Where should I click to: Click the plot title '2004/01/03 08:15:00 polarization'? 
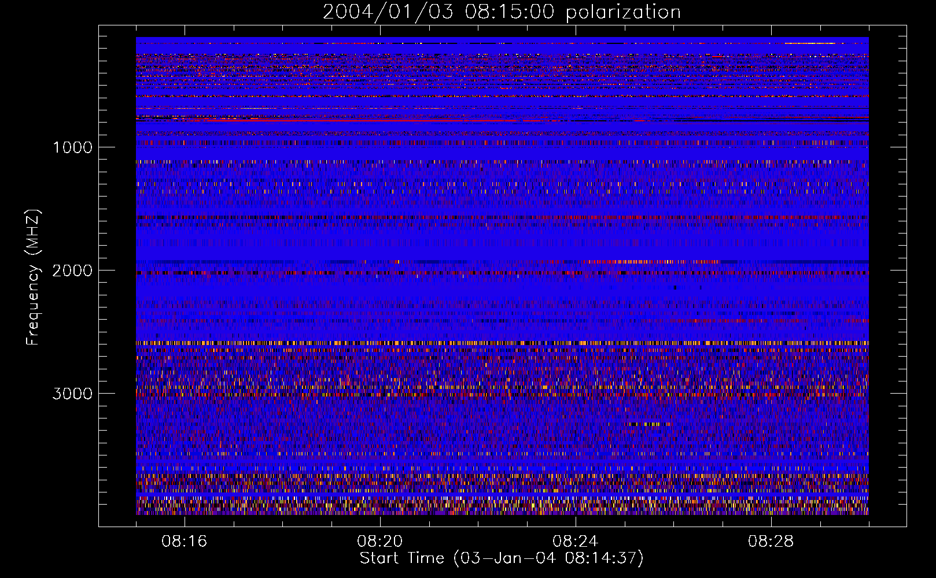(x=502, y=12)
